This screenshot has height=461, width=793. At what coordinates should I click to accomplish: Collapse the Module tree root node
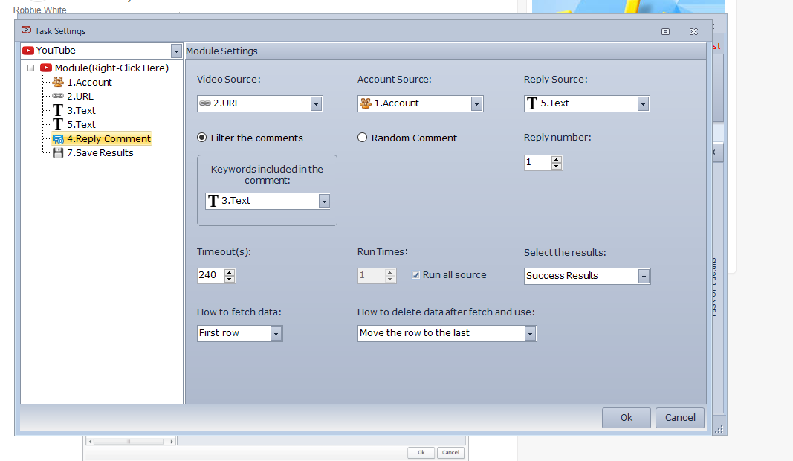(x=31, y=68)
